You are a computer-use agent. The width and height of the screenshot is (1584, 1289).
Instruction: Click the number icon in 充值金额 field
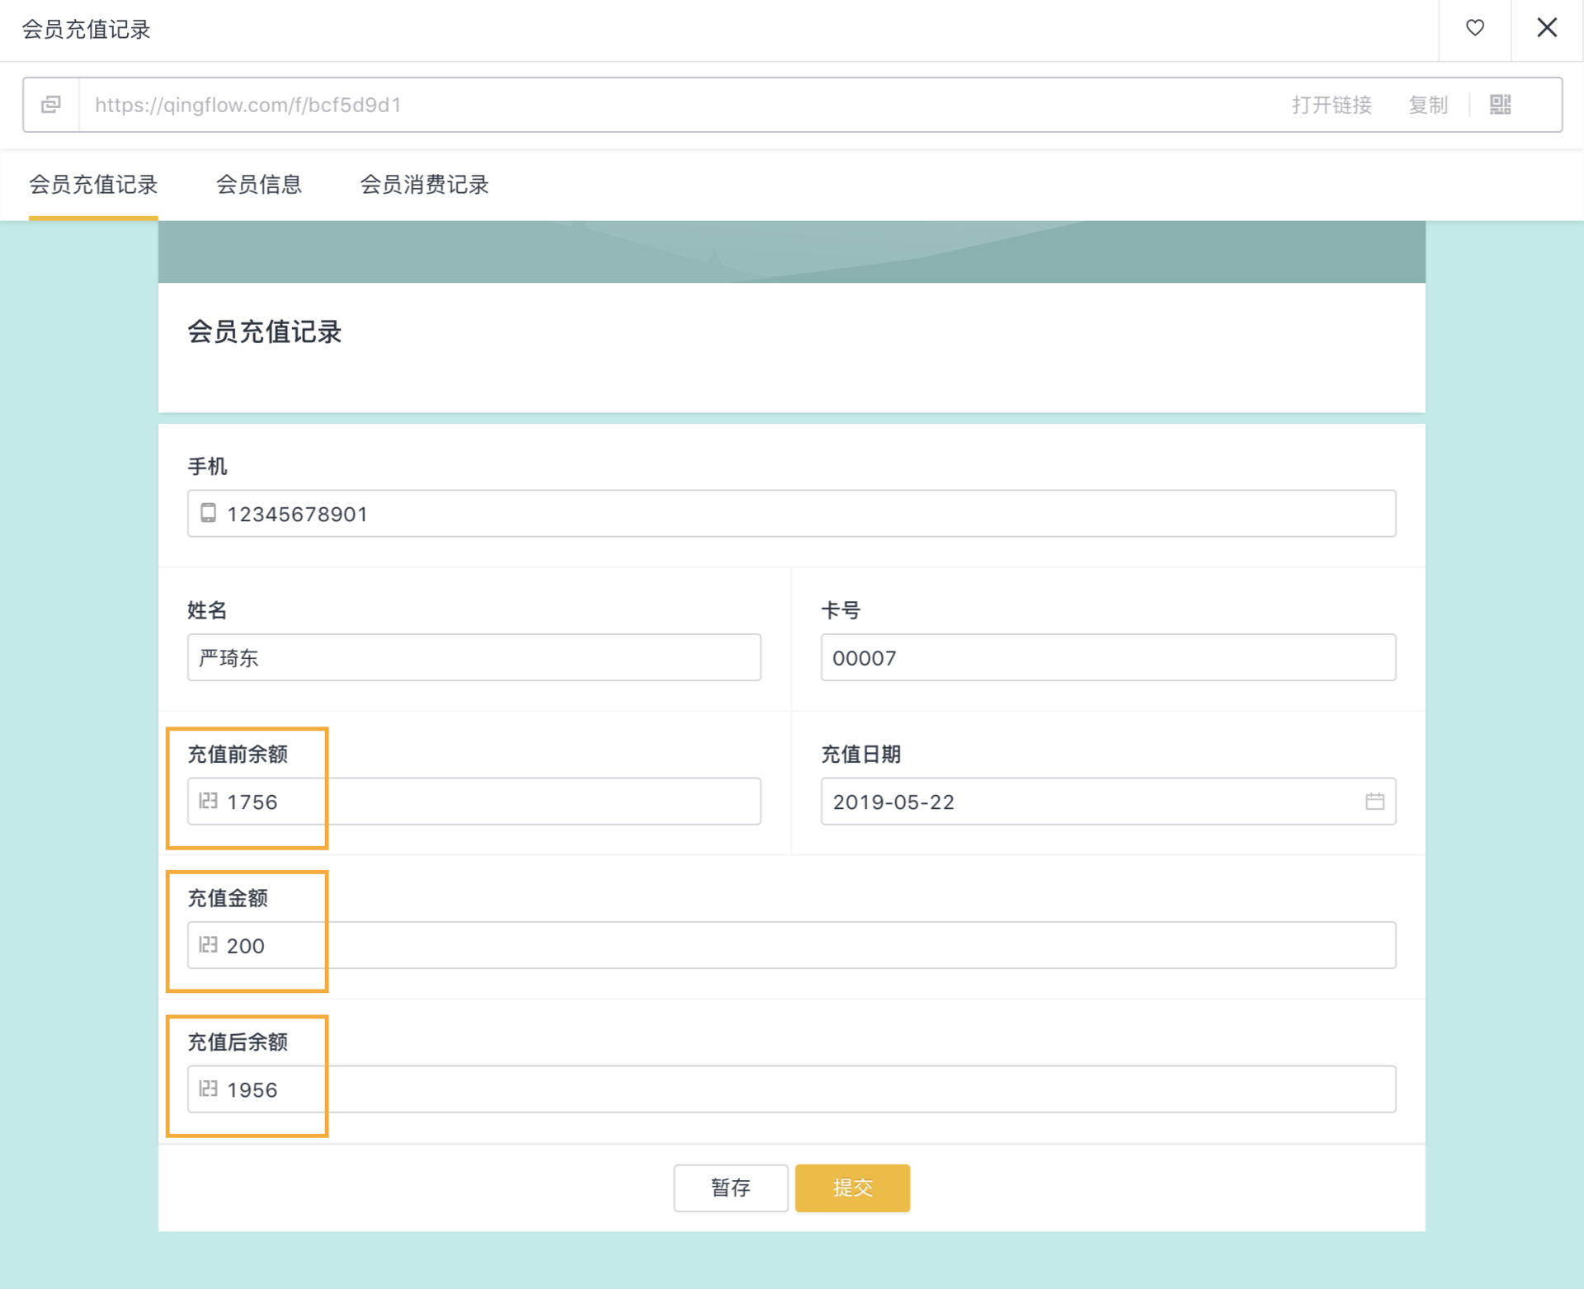coord(208,945)
